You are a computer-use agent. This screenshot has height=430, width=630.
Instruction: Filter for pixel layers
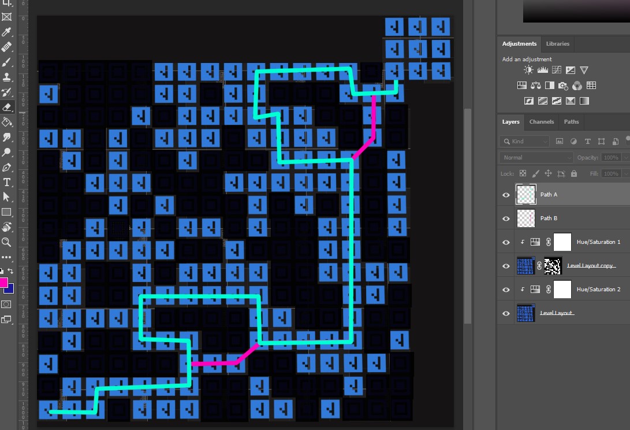560,141
